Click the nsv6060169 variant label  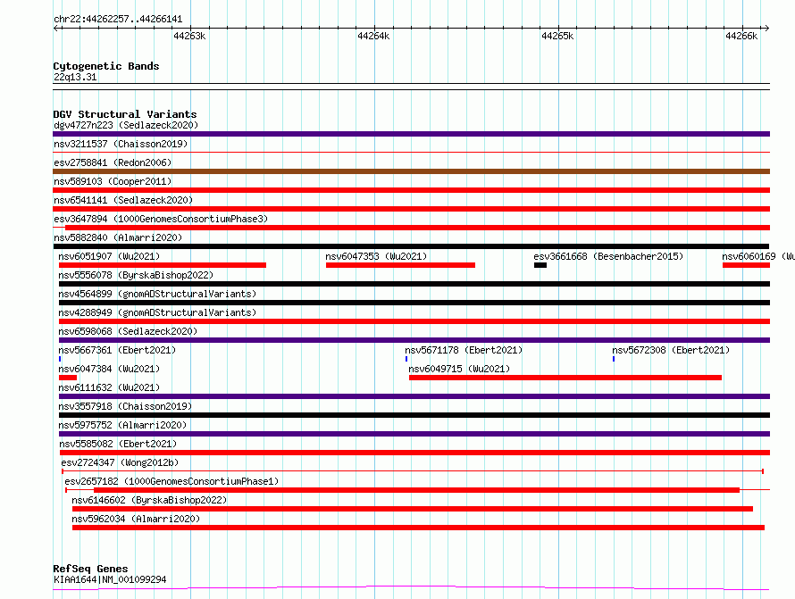[x=758, y=256]
